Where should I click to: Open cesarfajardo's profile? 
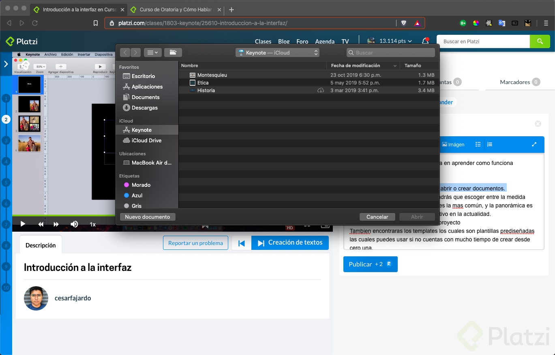[x=73, y=298]
